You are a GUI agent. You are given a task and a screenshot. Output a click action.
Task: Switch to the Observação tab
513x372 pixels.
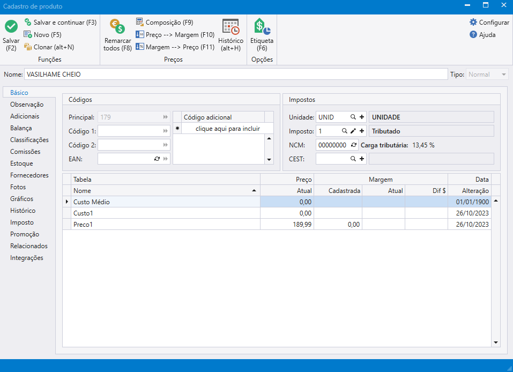(x=27, y=105)
